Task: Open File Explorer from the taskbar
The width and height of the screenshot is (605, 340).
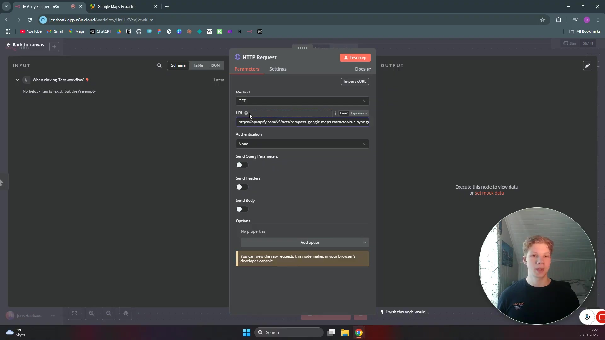Action: 345,332
